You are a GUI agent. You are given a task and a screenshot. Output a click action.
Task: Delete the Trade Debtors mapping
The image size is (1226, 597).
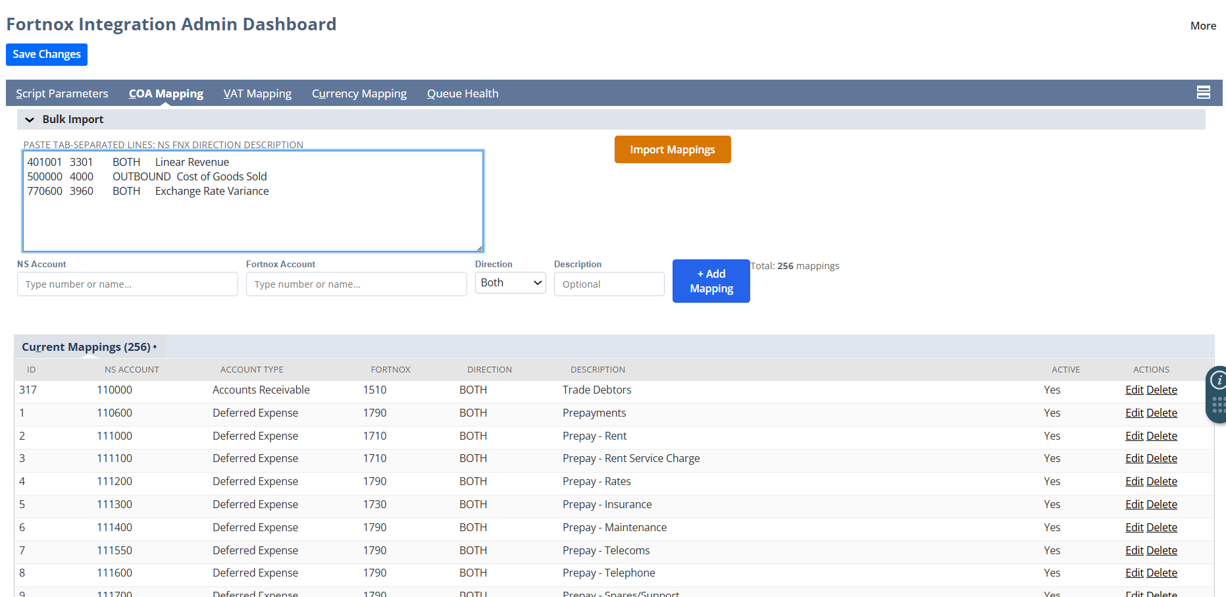[1162, 390]
